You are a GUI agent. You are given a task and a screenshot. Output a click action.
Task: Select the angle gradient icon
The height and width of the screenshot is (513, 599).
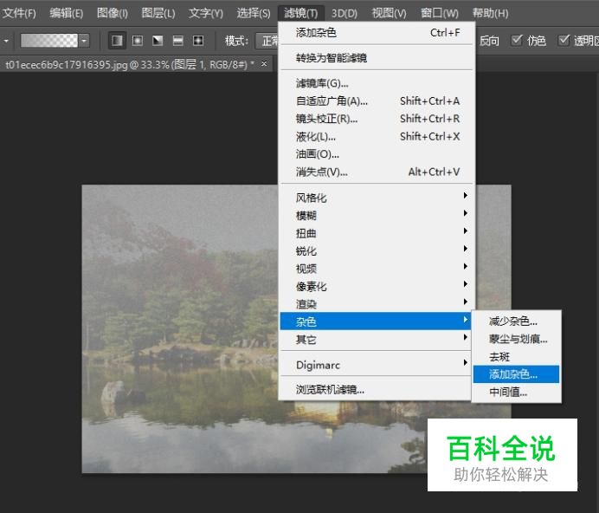tap(158, 41)
